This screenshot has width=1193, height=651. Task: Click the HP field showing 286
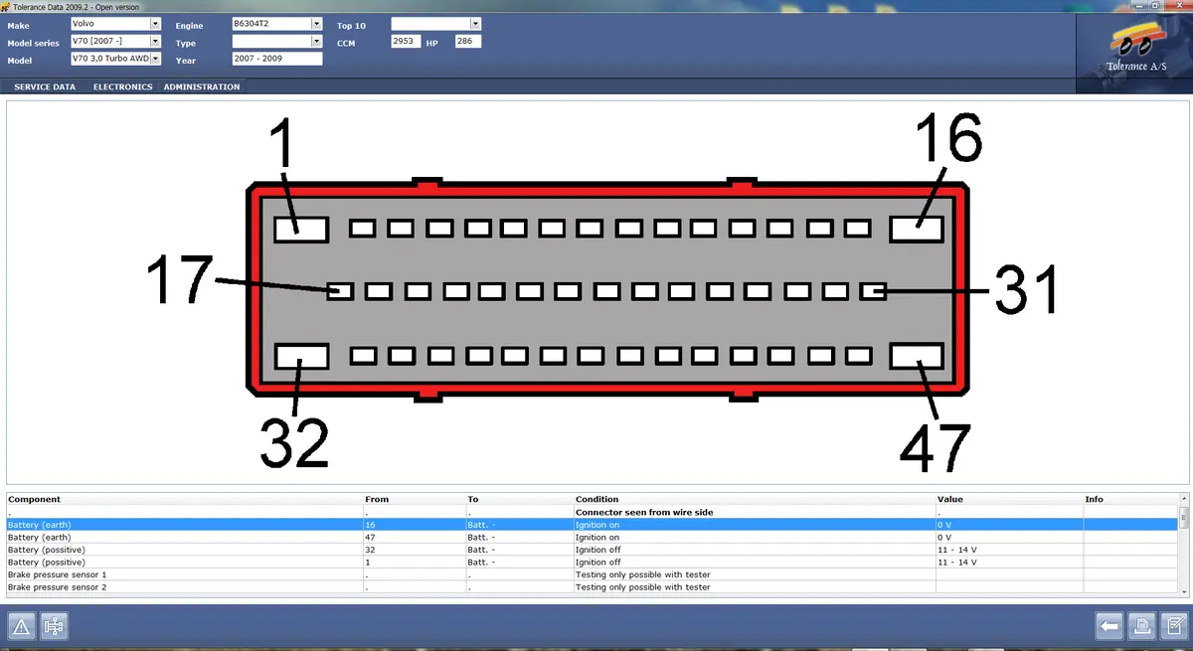point(467,41)
